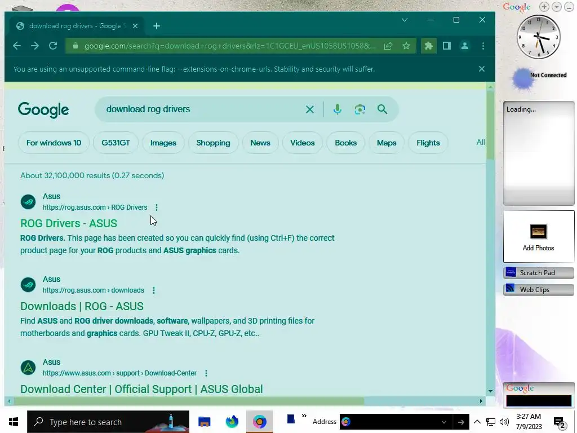Click the Chrome taskbar icon
Viewport: 577px width, 433px height.
tap(259, 422)
